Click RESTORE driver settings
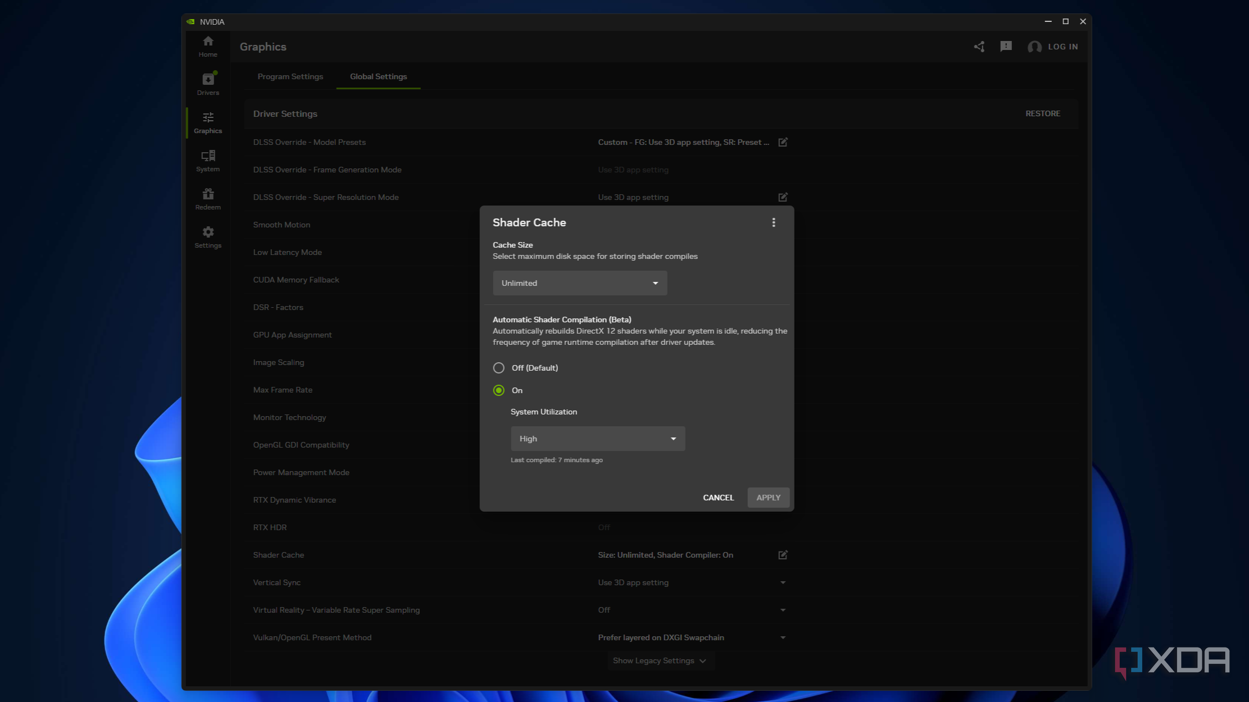1249x702 pixels. 1043,113
